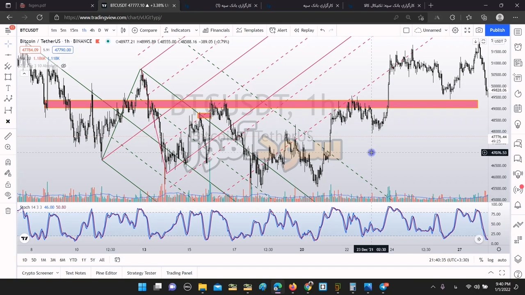The height and width of the screenshot is (295, 525).
Task: Select the ruler measure tool
Action: (8, 136)
